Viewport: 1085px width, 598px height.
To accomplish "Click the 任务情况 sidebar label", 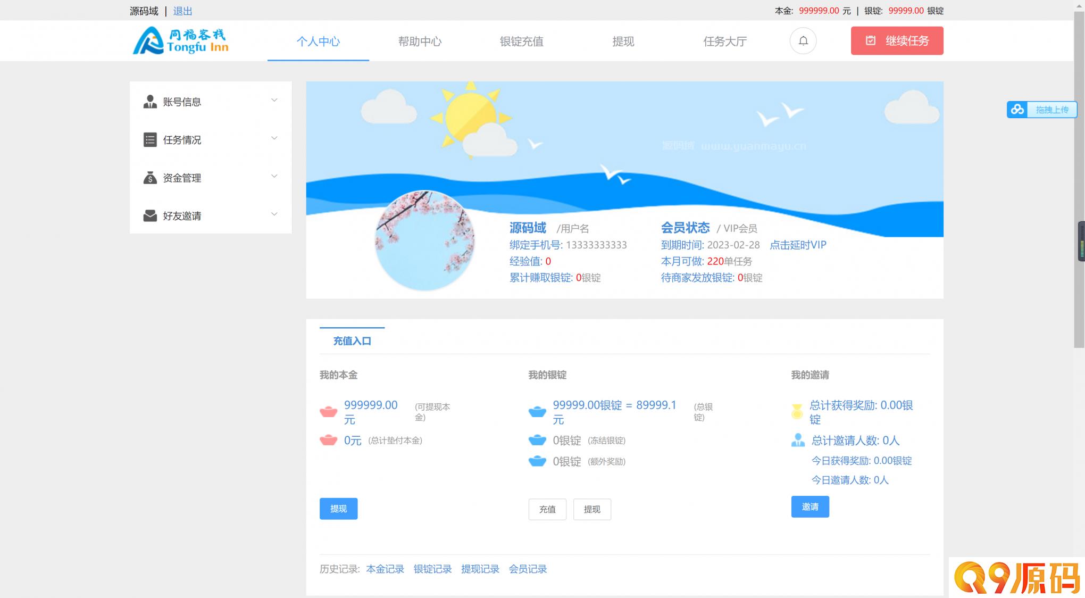I will click(182, 140).
